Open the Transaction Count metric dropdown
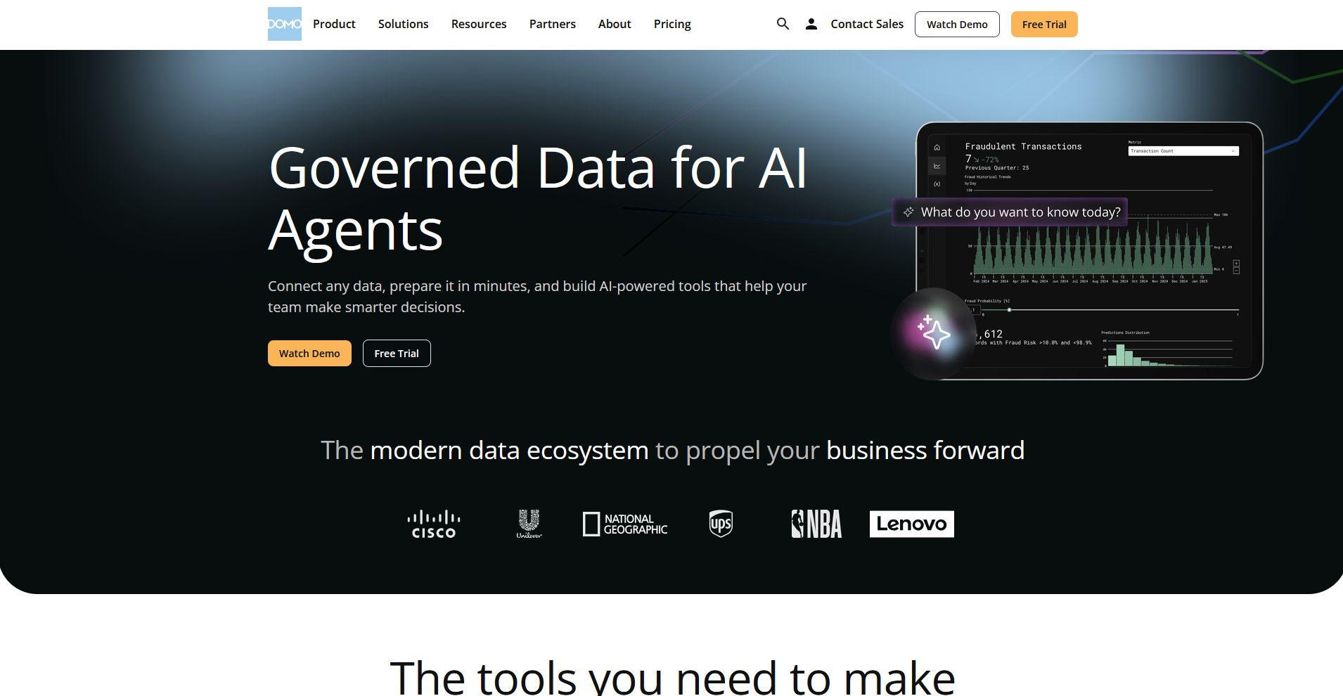Screen dimensions: 1343x696 click(1183, 151)
